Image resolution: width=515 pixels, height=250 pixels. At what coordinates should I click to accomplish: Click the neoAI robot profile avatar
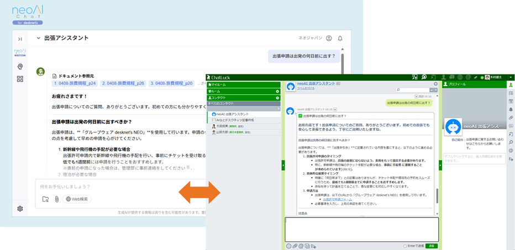pos(453,126)
